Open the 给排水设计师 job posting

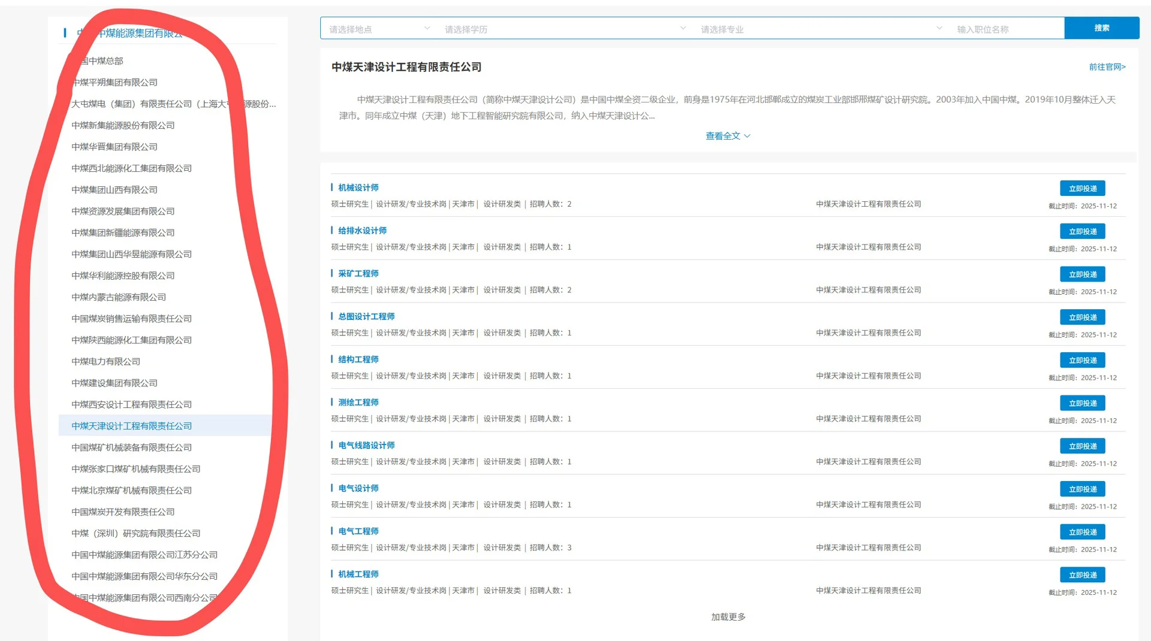pos(361,230)
